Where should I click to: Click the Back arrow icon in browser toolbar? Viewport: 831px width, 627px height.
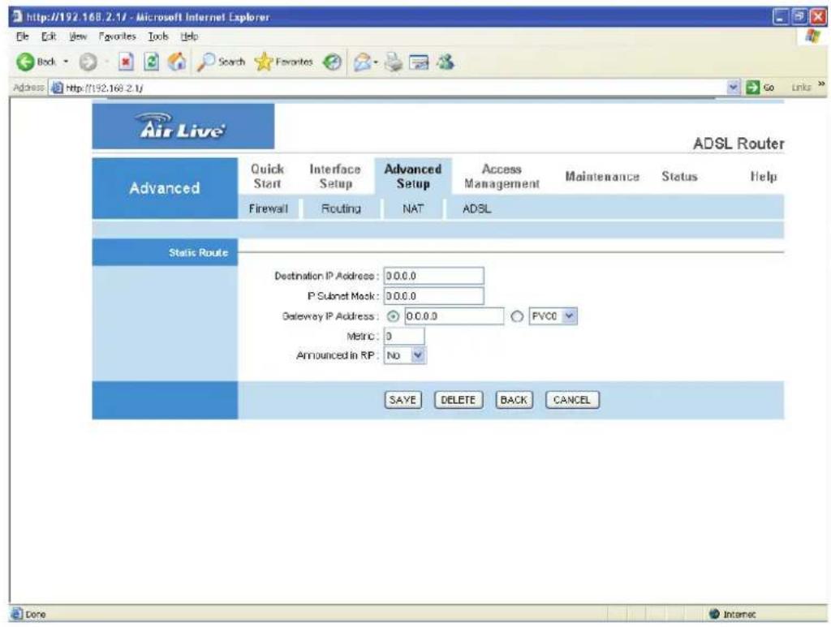coord(24,62)
